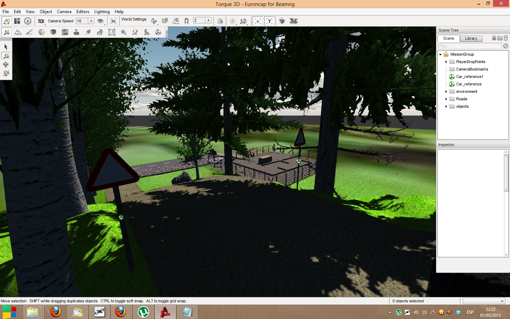Open the File menu

[6, 12]
